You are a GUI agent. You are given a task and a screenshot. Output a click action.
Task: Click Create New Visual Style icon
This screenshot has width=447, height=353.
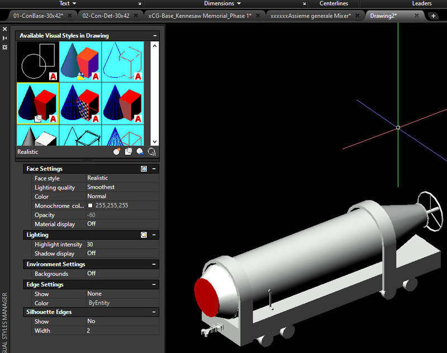click(117, 151)
